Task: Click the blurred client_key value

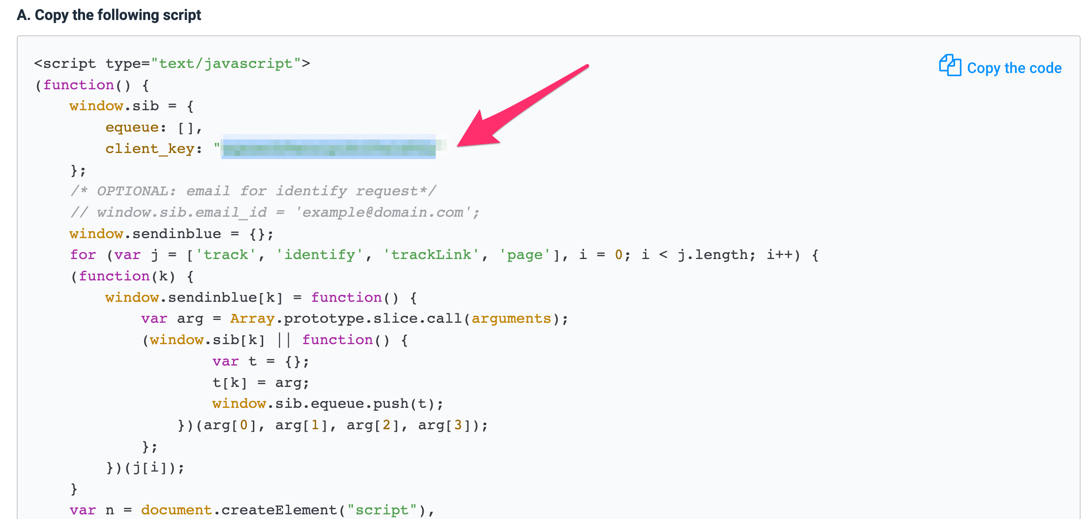Action: (x=328, y=148)
